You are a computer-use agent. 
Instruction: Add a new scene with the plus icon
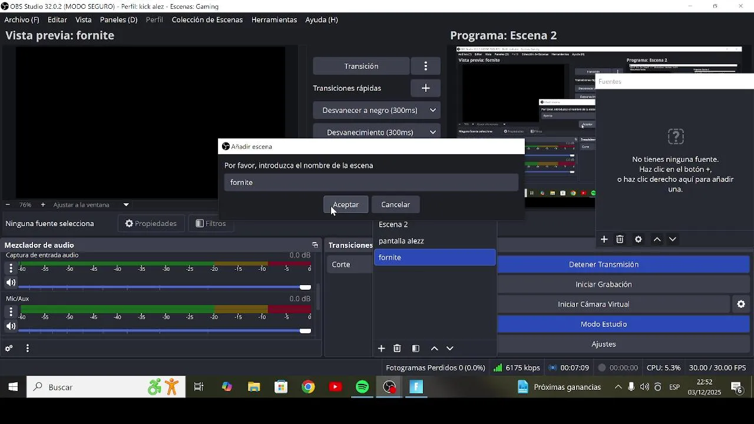[381, 349]
